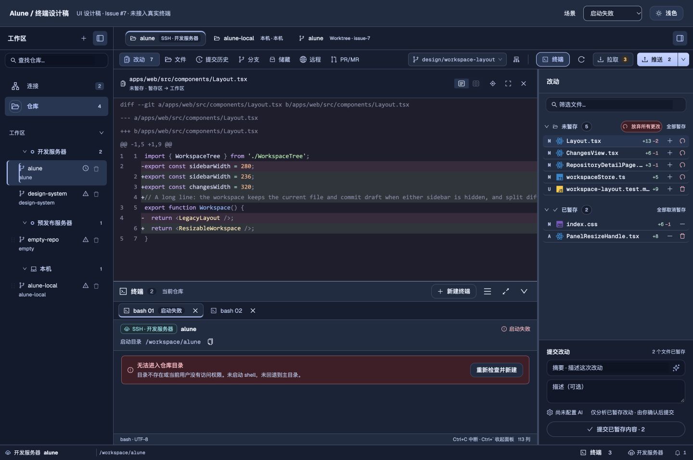Collapse the 已暂存 changes group
Screen dimensions: 693x460
click(x=547, y=210)
